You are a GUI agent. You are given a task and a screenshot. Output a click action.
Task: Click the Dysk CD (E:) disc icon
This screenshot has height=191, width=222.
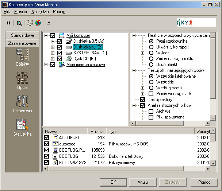pos(69,59)
